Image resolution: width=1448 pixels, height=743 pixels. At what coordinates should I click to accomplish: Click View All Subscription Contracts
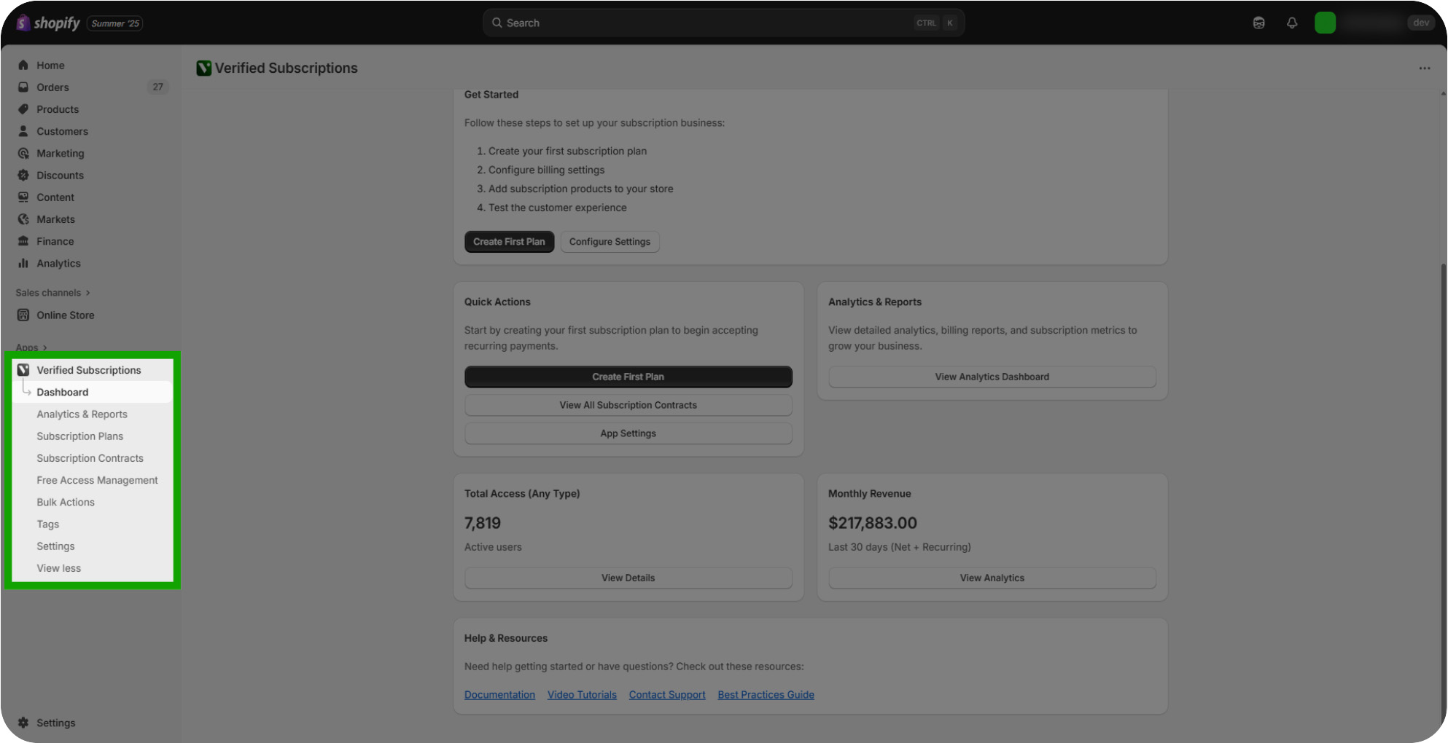tap(628, 405)
